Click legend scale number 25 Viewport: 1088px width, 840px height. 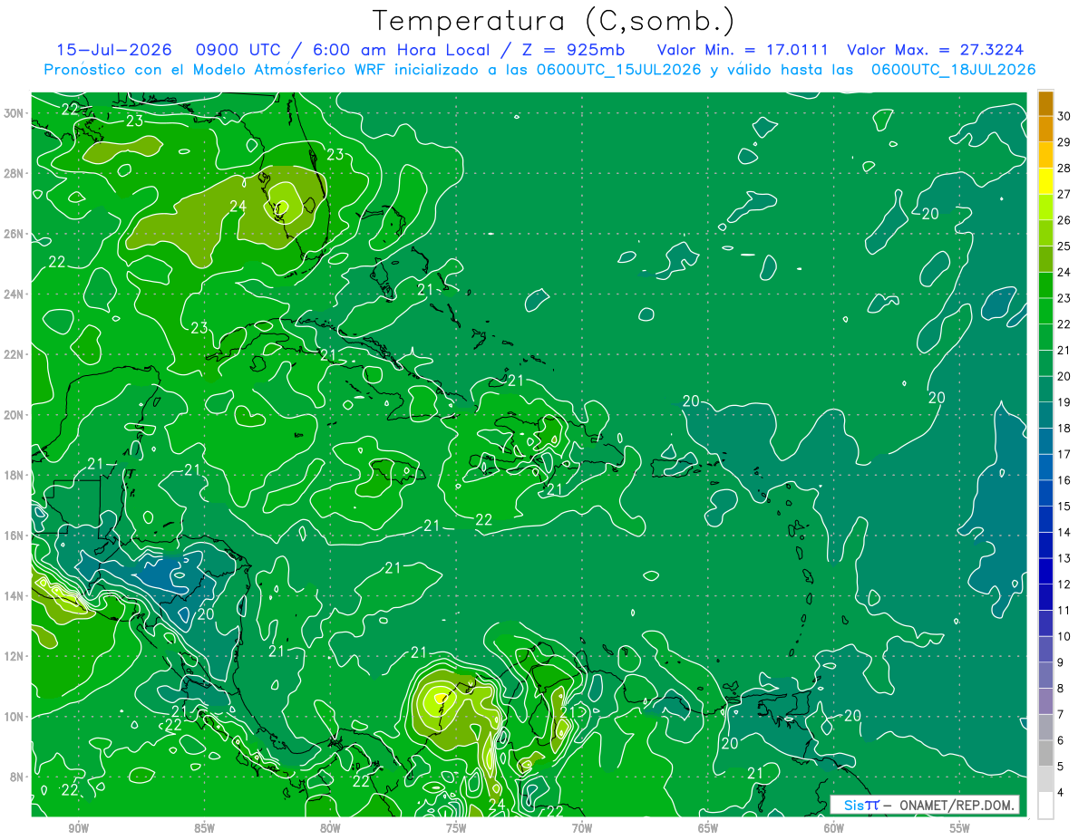[1064, 246]
